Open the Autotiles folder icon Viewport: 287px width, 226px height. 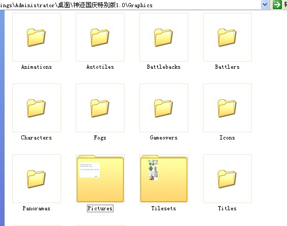tap(100, 37)
